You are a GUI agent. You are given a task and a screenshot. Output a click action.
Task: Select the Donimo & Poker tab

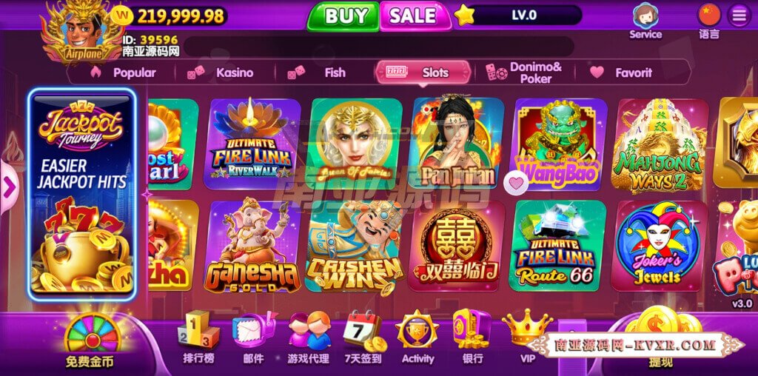click(524, 73)
